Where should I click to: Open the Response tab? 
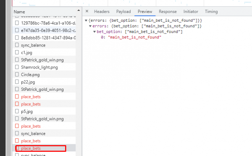pos(168,12)
